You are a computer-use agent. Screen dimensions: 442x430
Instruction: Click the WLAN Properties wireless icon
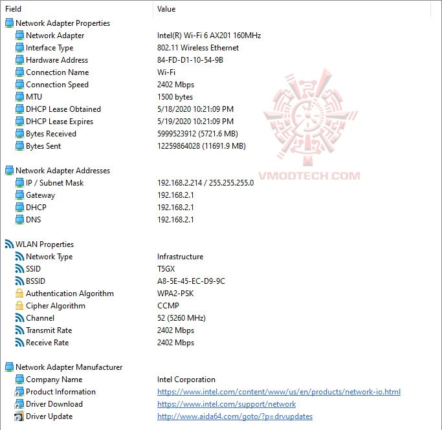pyautogui.click(x=9, y=244)
